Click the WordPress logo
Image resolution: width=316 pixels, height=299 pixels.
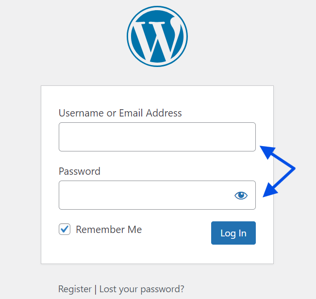tap(157, 36)
